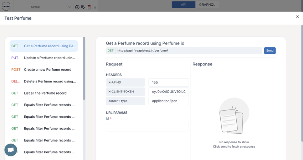Select Delete a Perfume record endpoint
Image resolution: width=303 pixels, height=160 pixels.
44,81
